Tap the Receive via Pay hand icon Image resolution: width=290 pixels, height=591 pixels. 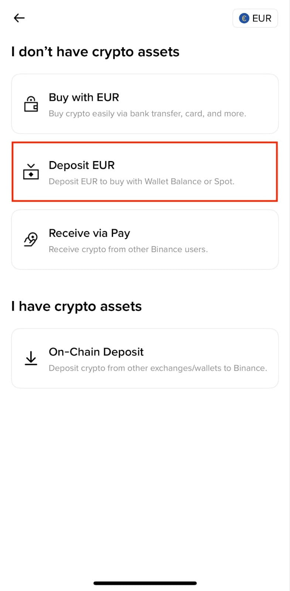click(x=31, y=240)
